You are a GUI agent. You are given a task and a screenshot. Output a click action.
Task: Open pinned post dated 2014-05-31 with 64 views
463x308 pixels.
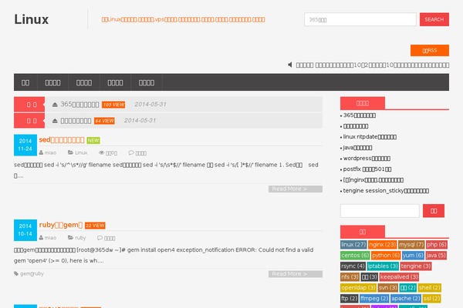point(76,121)
